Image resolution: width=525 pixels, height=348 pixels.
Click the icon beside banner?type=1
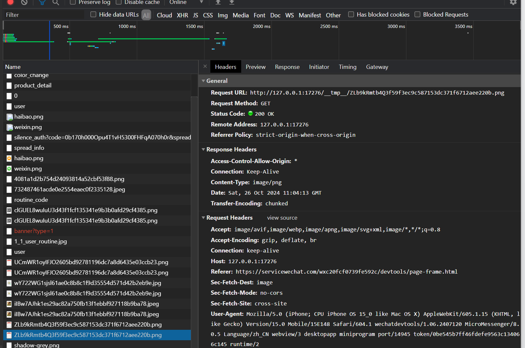click(x=9, y=231)
